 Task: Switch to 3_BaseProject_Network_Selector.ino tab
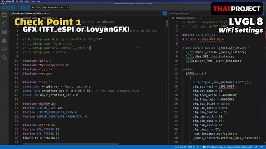click(x=29, y=13)
